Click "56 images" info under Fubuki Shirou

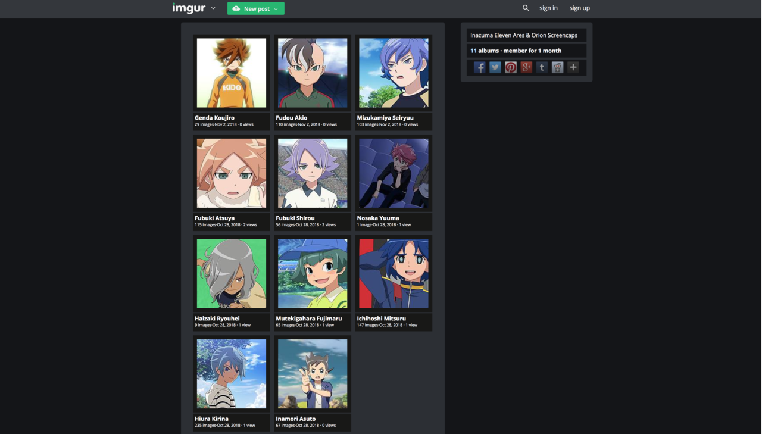pyautogui.click(x=285, y=224)
